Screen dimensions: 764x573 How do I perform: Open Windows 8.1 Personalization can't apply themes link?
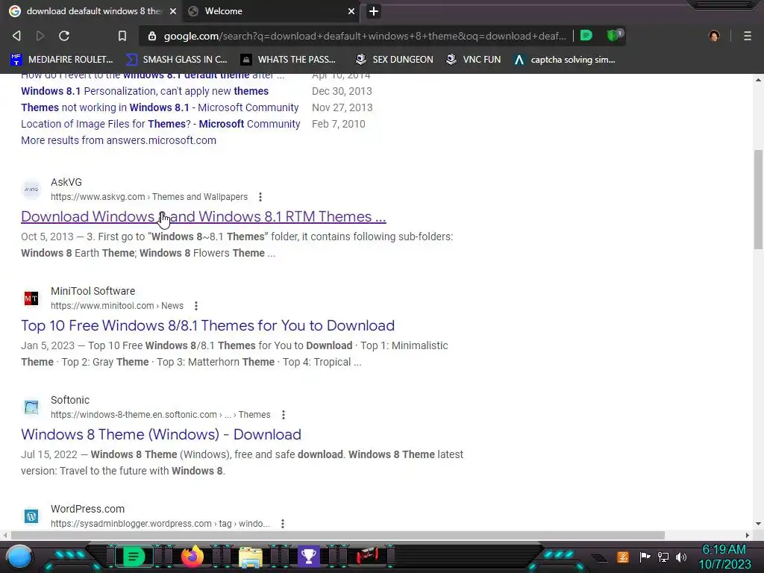tap(145, 91)
